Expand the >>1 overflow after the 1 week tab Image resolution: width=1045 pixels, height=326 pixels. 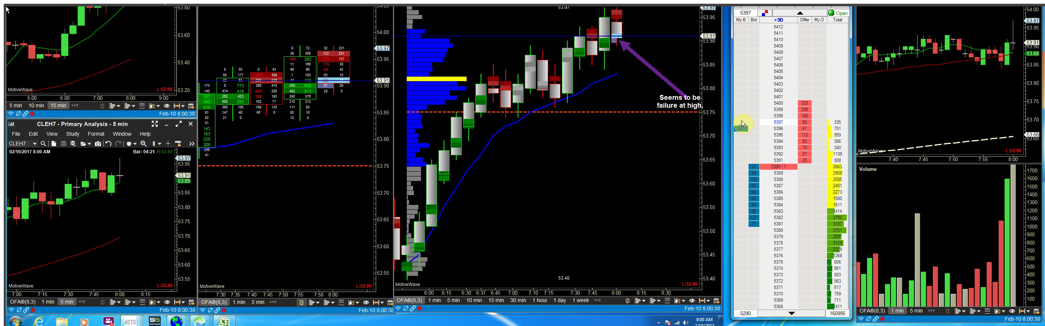(597, 301)
